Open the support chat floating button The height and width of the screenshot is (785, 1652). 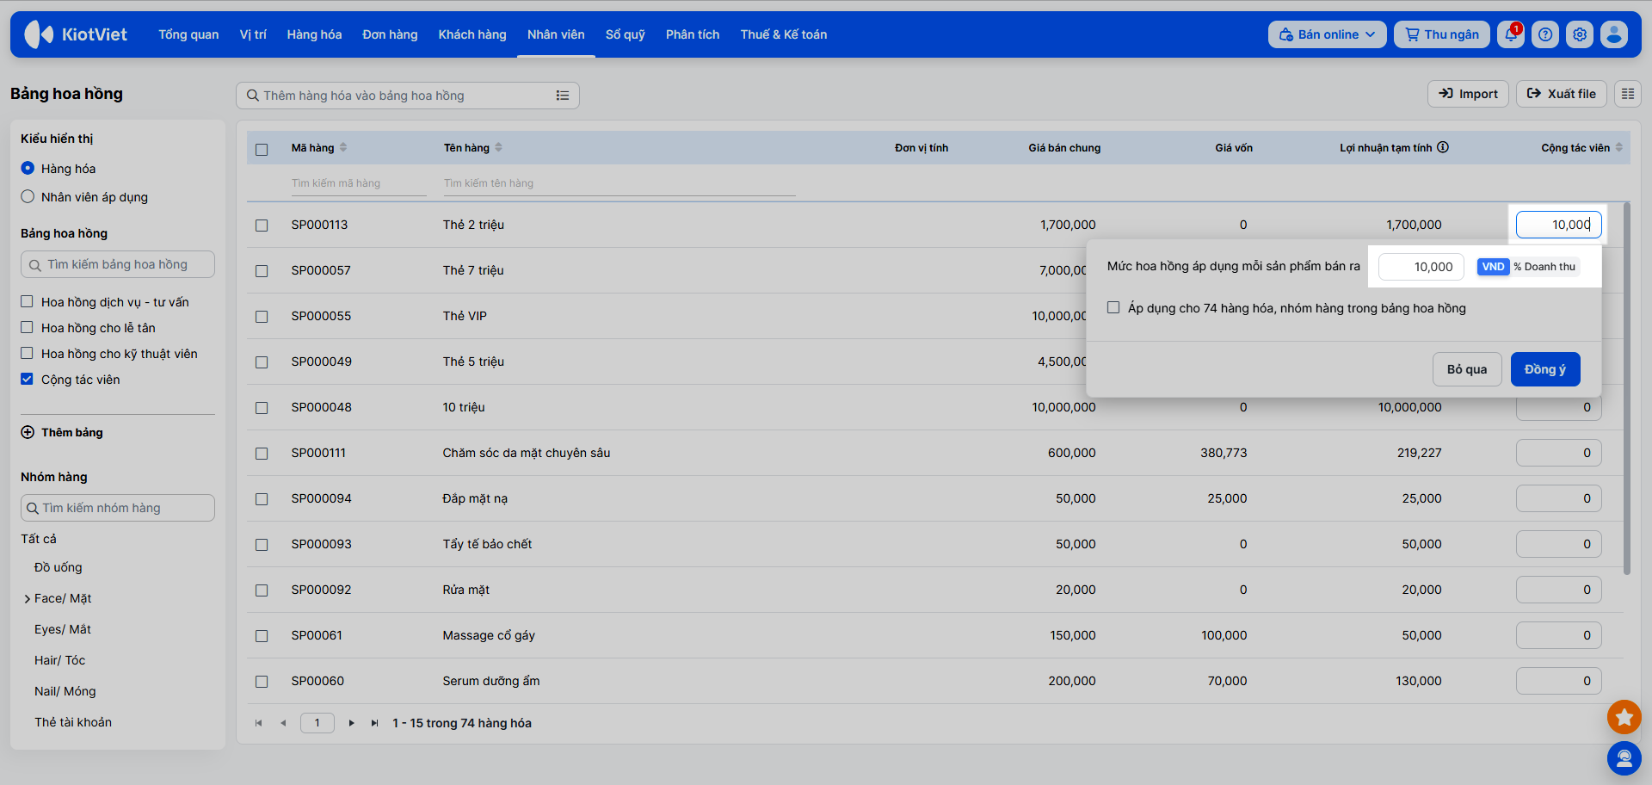coord(1624,758)
